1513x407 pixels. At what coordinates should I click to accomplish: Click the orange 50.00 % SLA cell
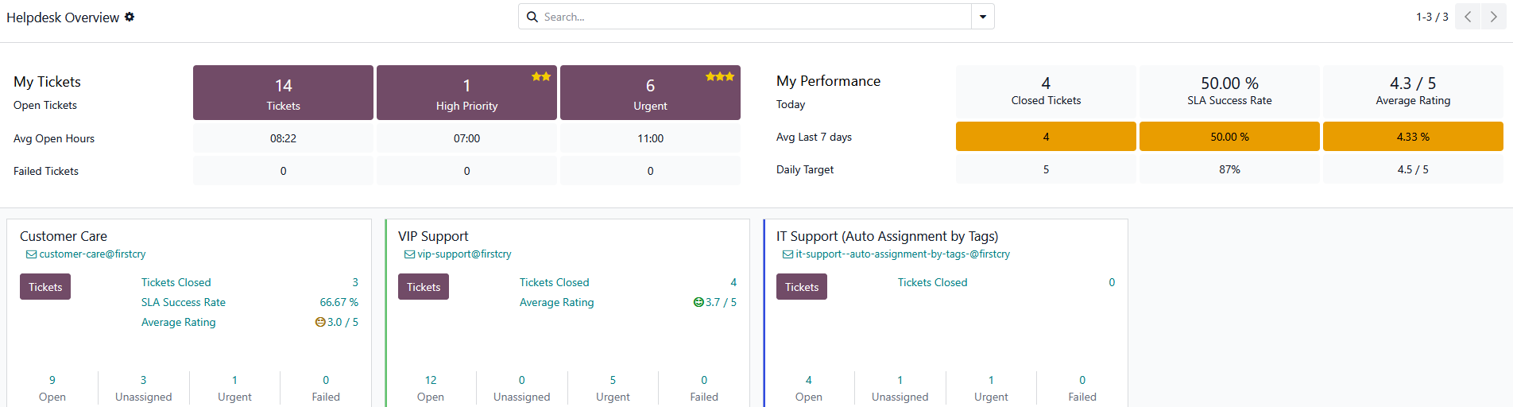(x=1229, y=137)
